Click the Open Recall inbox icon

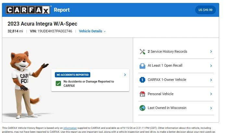(x=143, y=66)
